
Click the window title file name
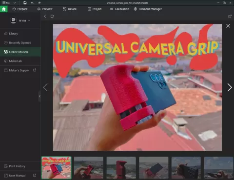pyautogui.click(x=127, y=3)
